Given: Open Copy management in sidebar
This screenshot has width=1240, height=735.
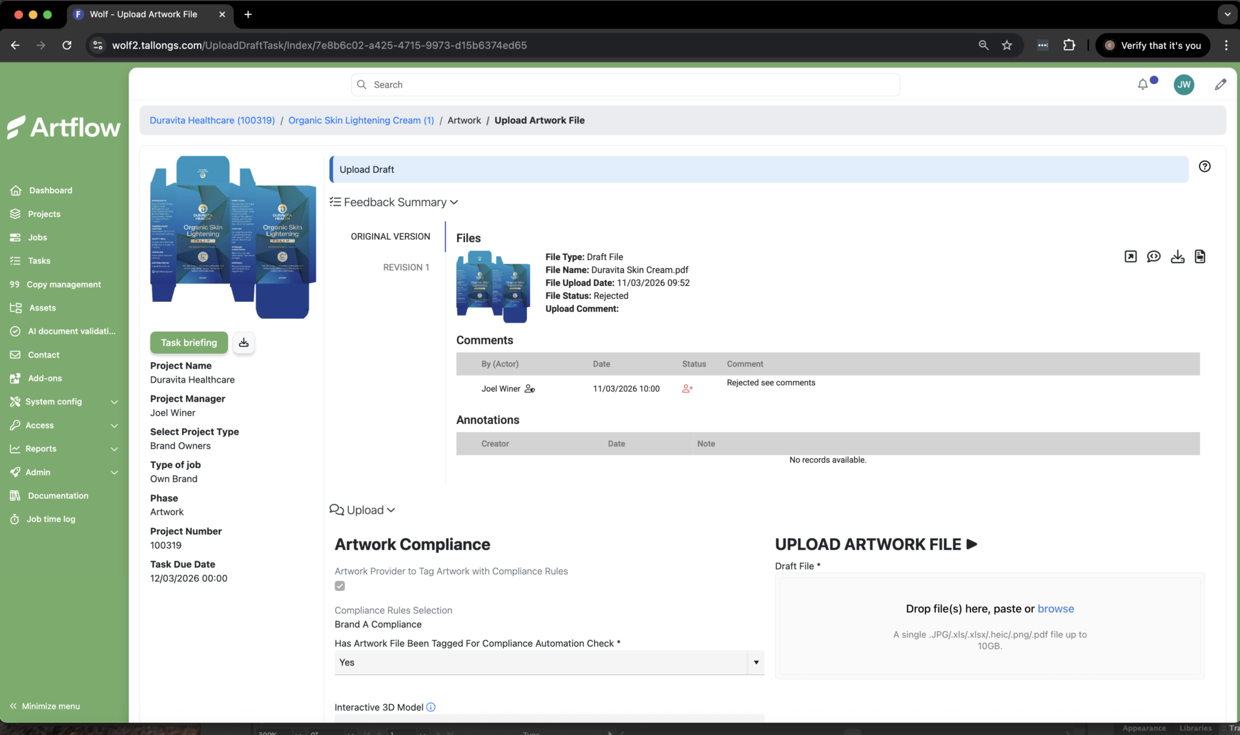Looking at the screenshot, I should click(63, 285).
